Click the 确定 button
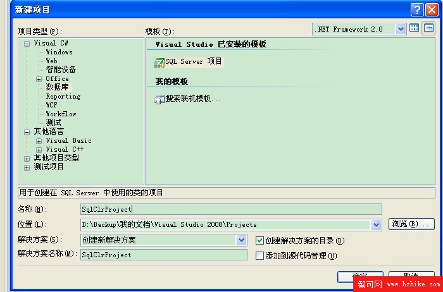Viewport: 443px width, 292px height. [360, 277]
